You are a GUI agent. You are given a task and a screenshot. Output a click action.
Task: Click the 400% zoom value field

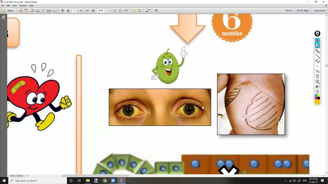[x=101, y=10]
